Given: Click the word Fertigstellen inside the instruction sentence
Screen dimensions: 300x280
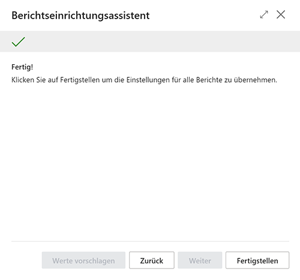Looking at the screenshot, I should (x=80, y=80).
